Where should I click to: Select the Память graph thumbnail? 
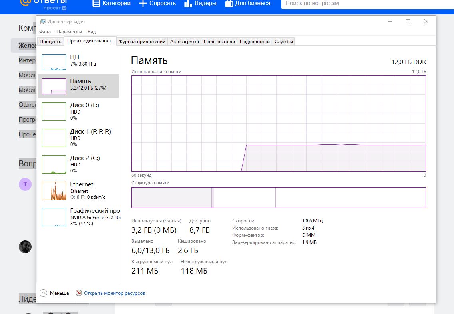54,86
